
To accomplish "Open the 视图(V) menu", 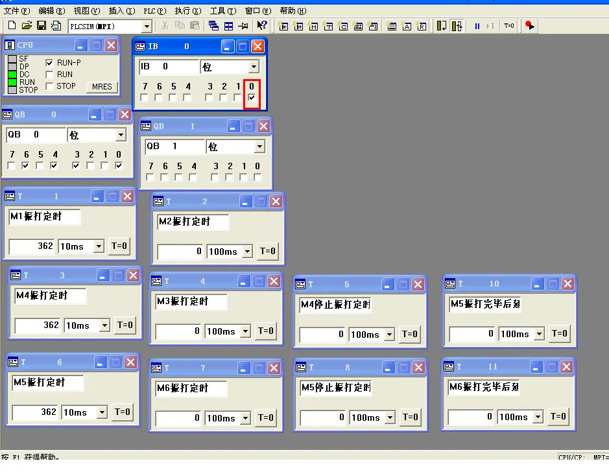I will (87, 11).
